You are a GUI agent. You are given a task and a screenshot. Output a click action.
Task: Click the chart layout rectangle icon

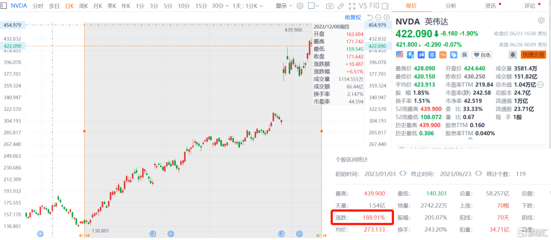[x=311, y=6]
